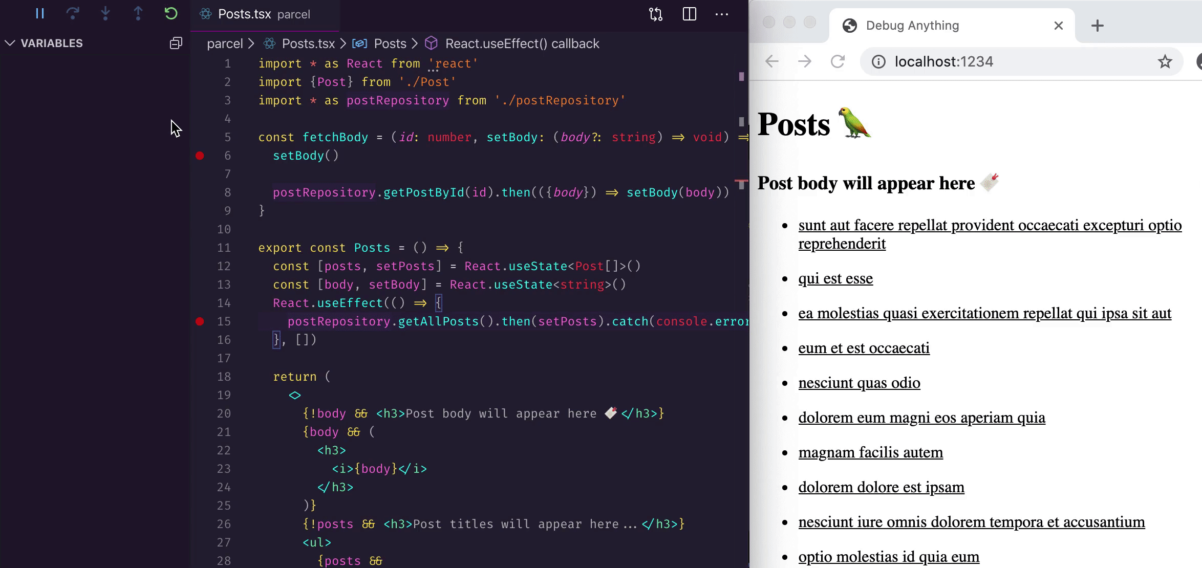Pause the debugger execution

pyautogui.click(x=40, y=14)
